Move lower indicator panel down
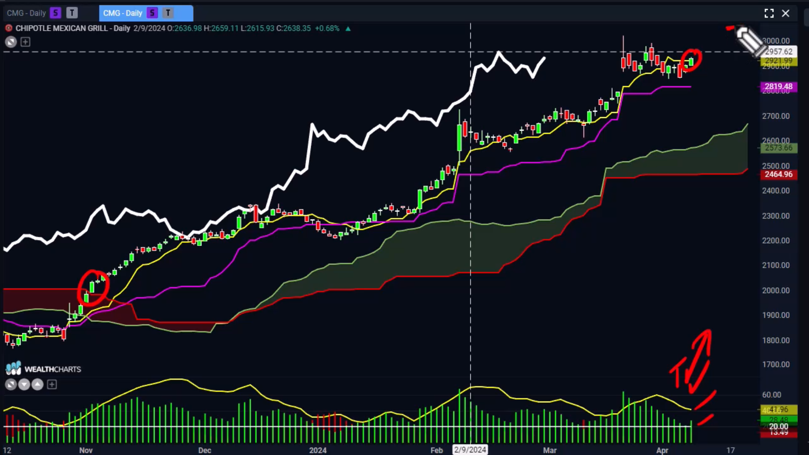The image size is (809, 455). click(x=24, y=384)
